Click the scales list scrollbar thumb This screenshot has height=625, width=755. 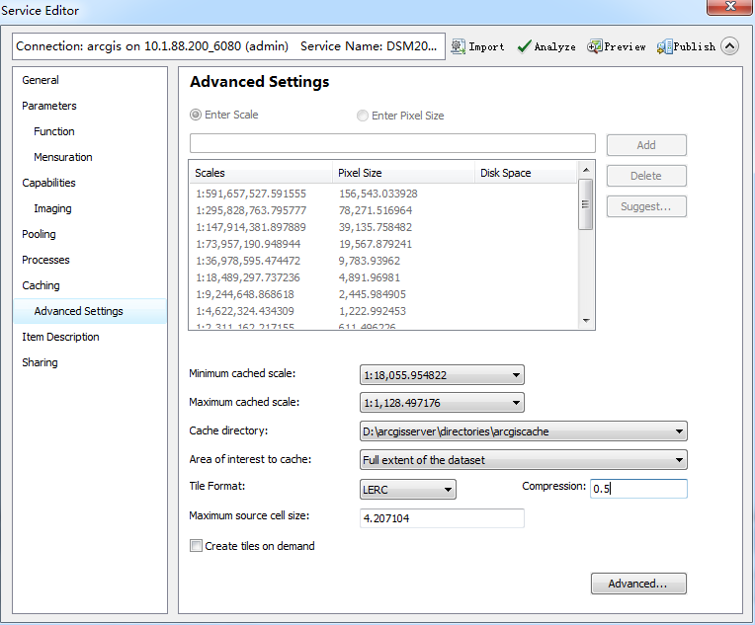click(585, 204)
